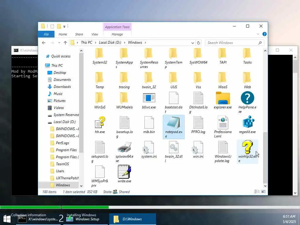Switch to details view layout
The height and width of the screenshot is (225, 300).
[257, 192]
